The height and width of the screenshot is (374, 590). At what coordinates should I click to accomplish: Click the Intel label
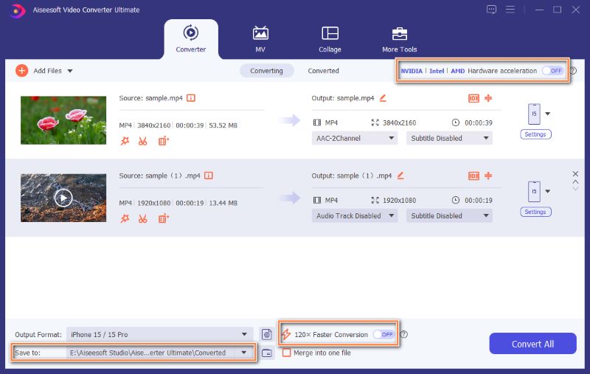pos(437,71)
